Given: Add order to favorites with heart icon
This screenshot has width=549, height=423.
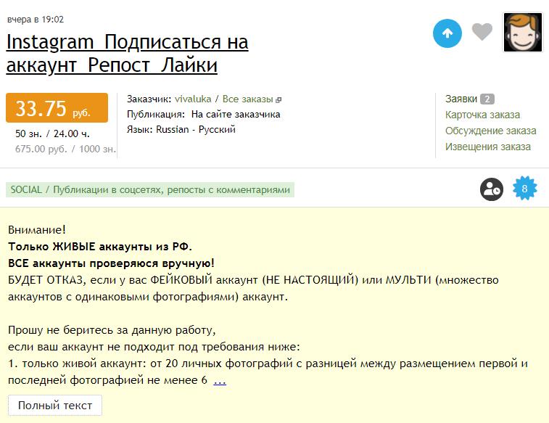Looking at the screenshot, I should coord(482,31).
